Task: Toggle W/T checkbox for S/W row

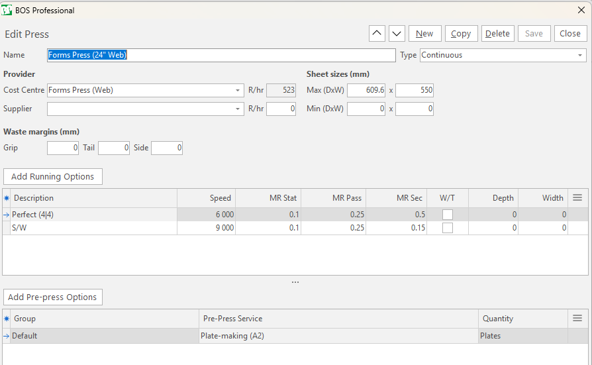Action: tap(448, 228)
